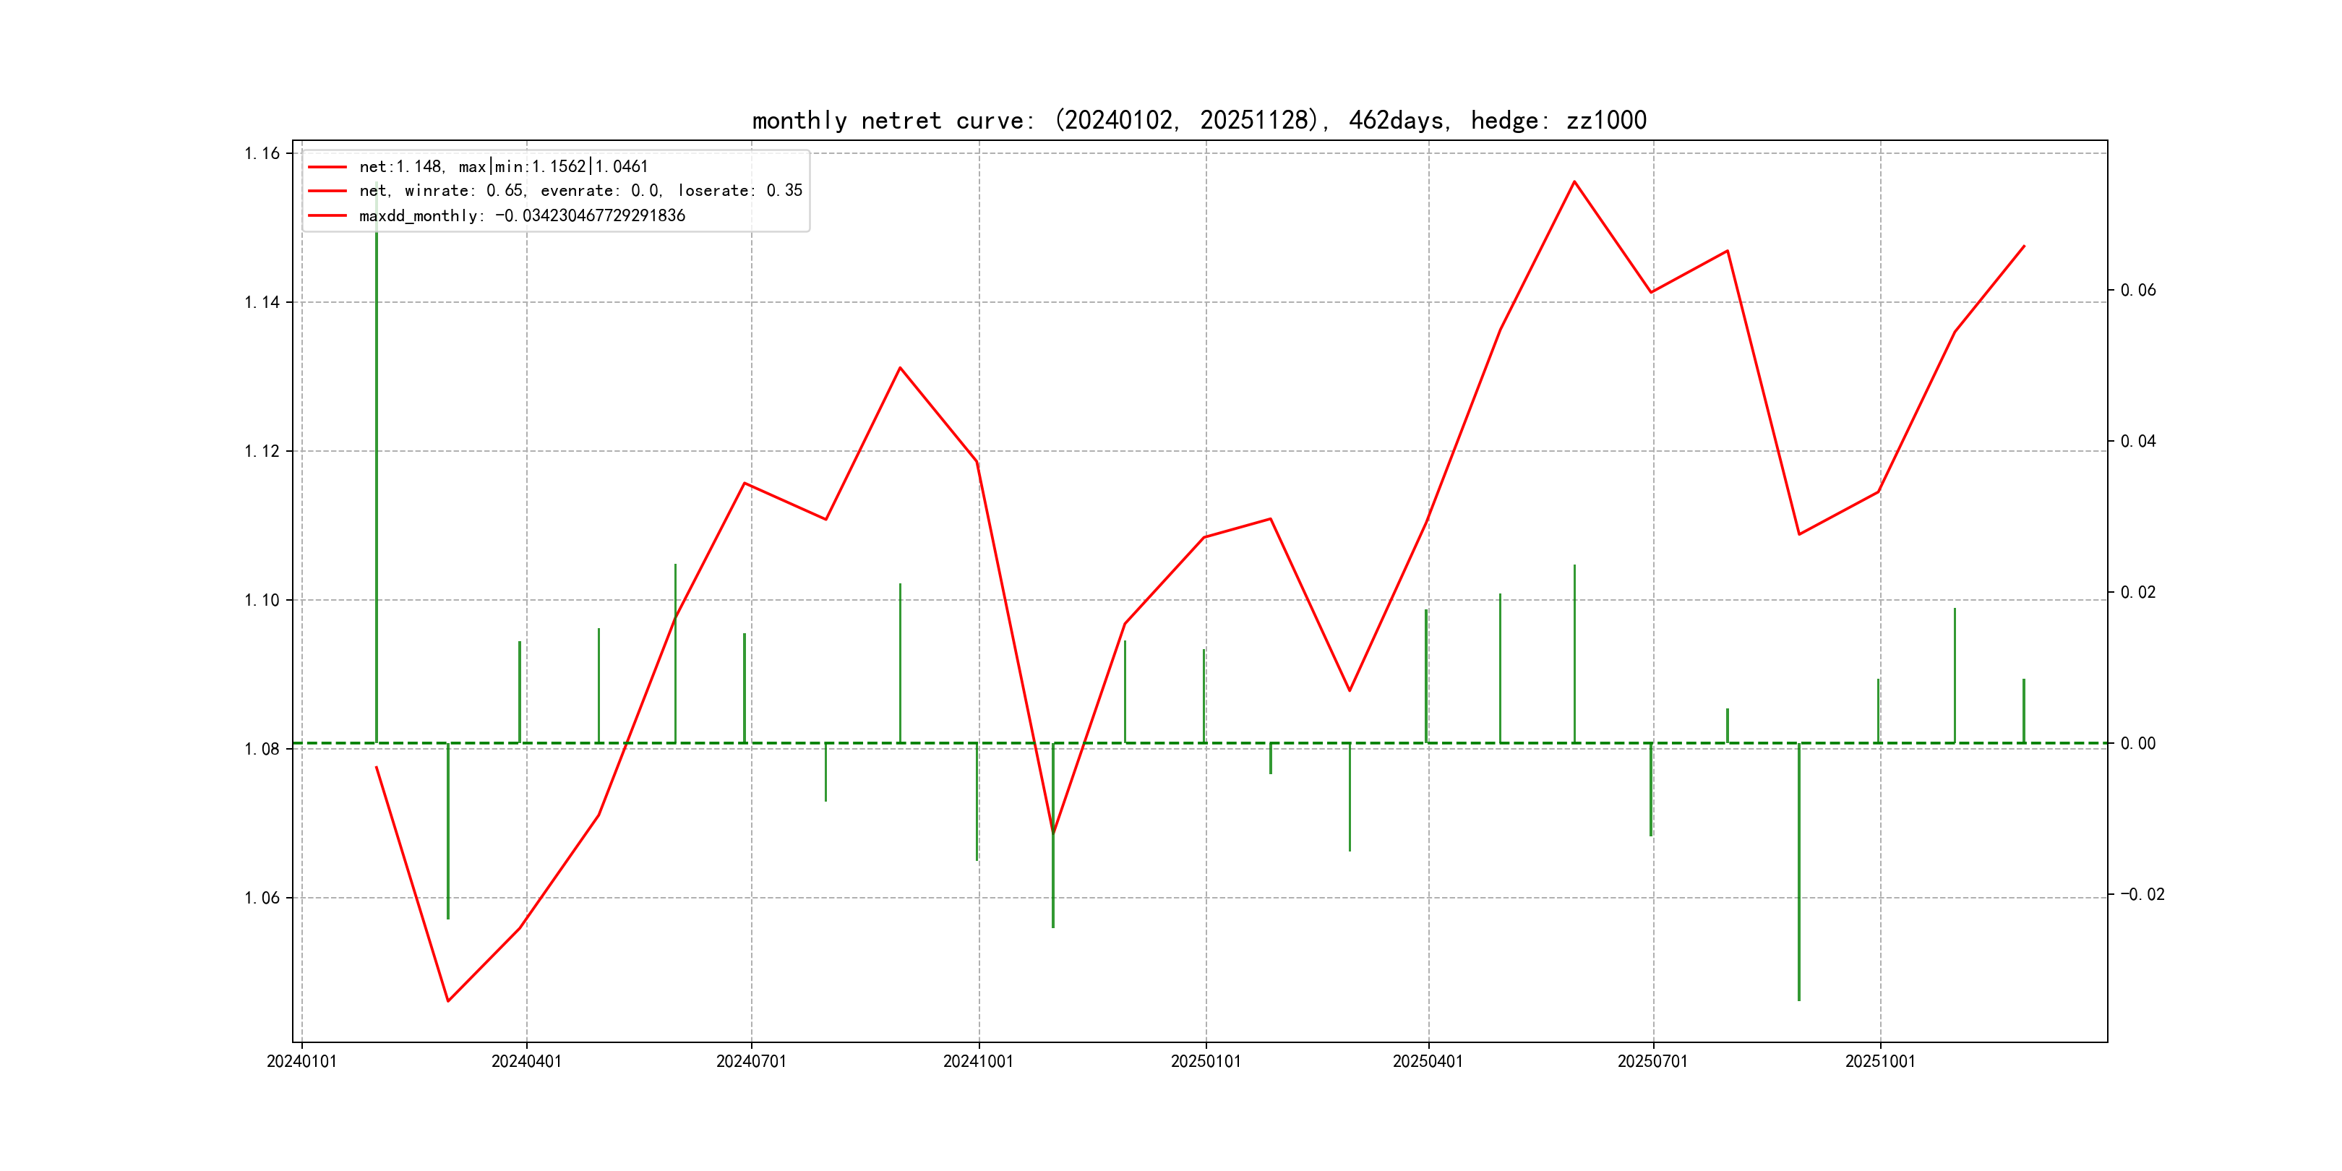Click the 20250701 x-axis label
The image size is (2342, 1171).
pos(1652,1061)
